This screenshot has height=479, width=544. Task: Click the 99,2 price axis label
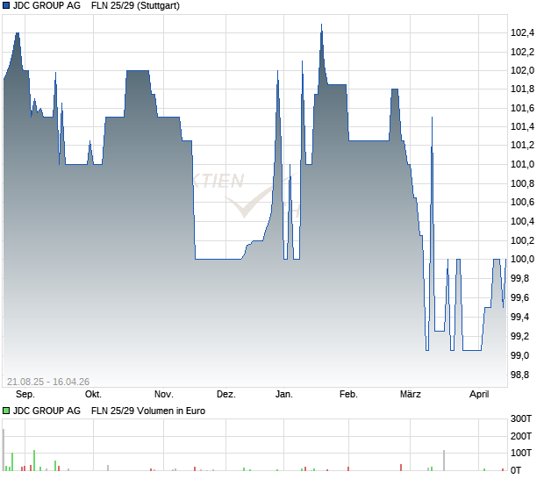pyautogui.click(x=520, y=337)
